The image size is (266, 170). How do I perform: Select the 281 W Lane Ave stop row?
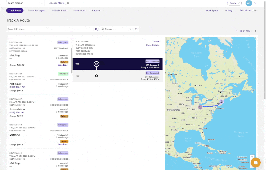pos(117,76)
